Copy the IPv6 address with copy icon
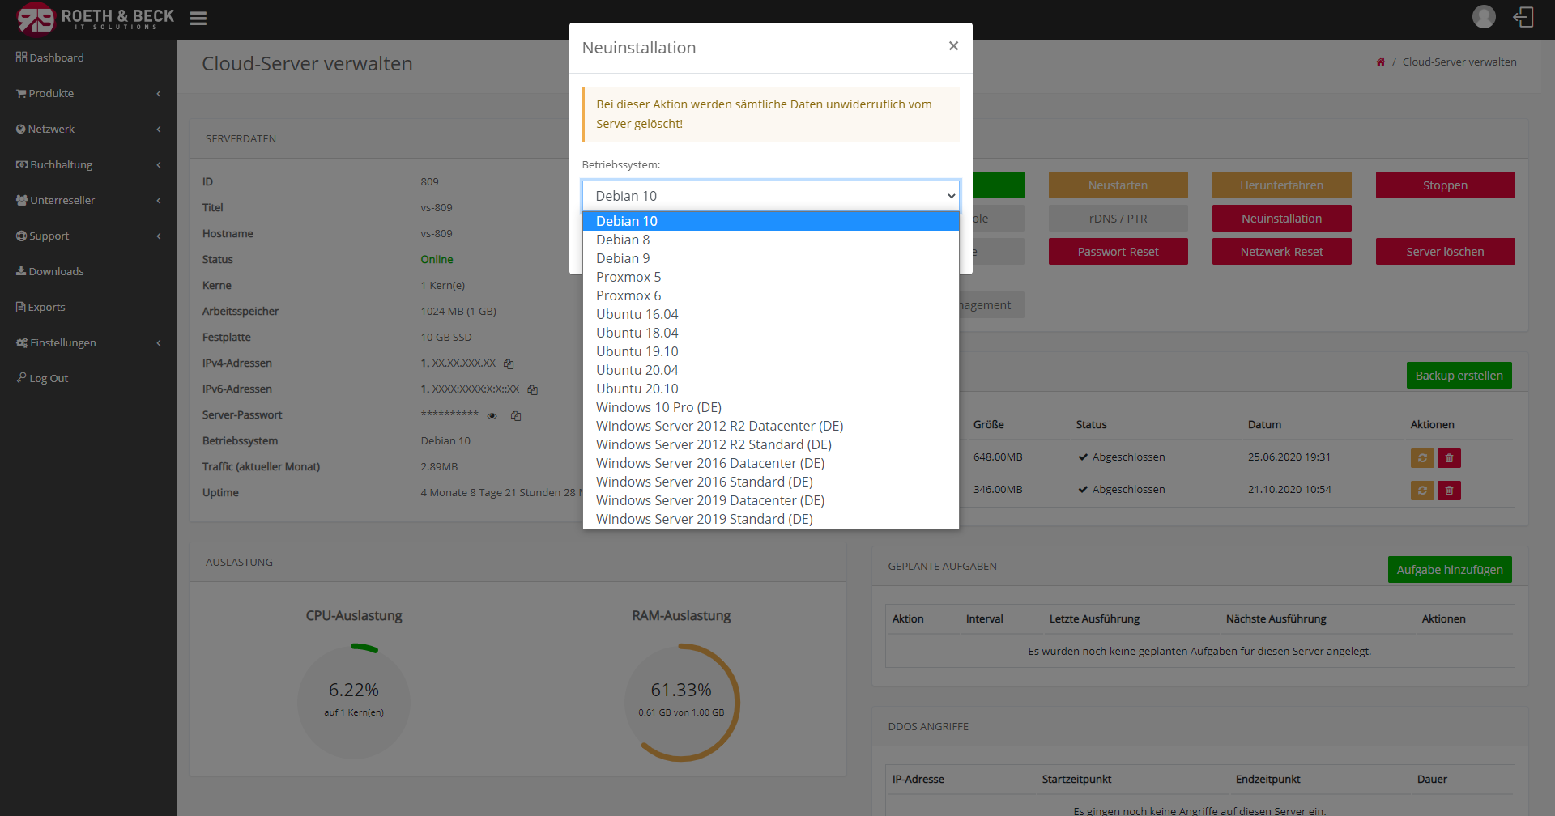1555x816 pixels. click(x=533, y=390)
